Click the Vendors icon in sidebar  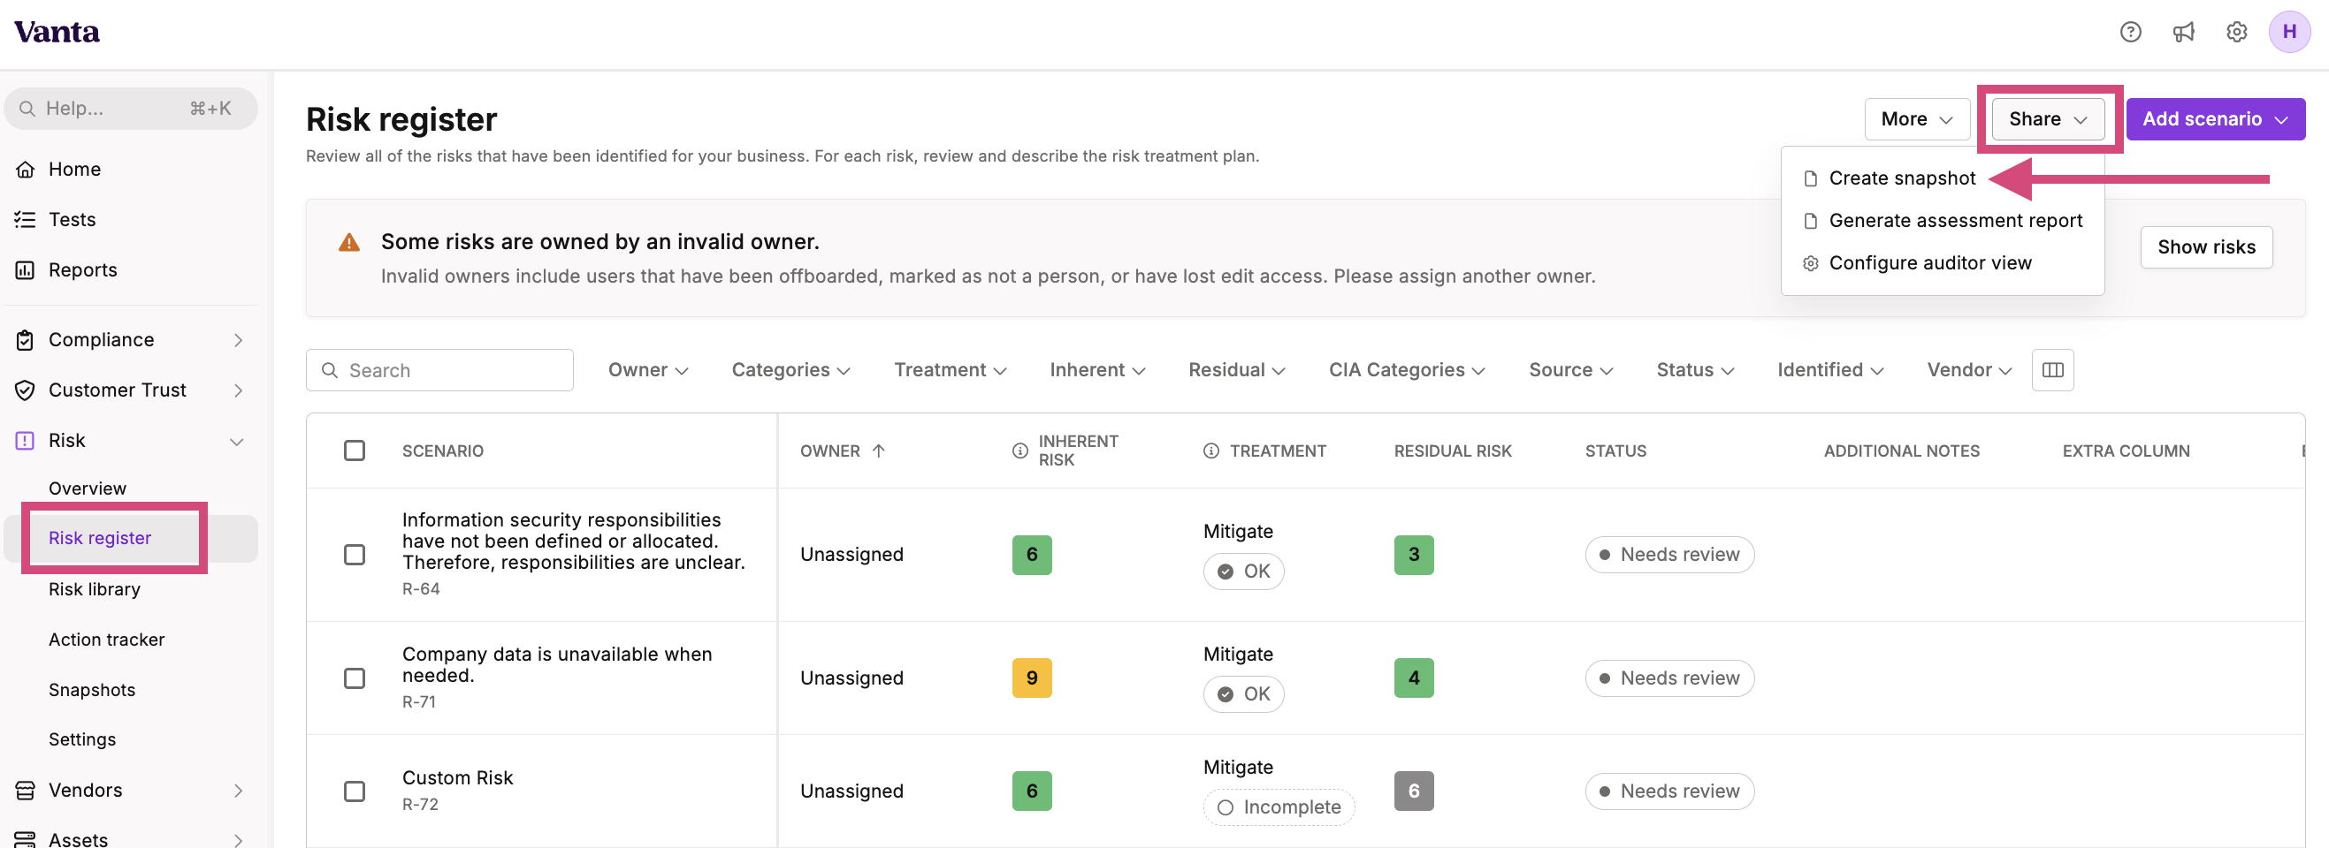coord(26,791)
